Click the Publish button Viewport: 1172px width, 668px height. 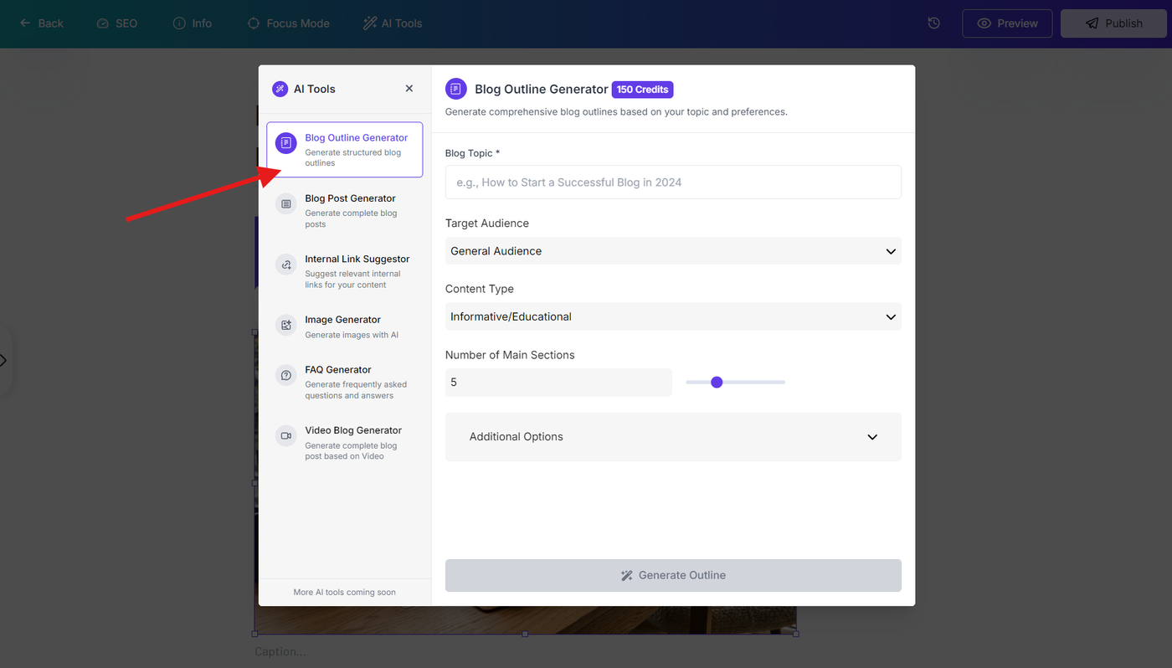pos(1113,23)
